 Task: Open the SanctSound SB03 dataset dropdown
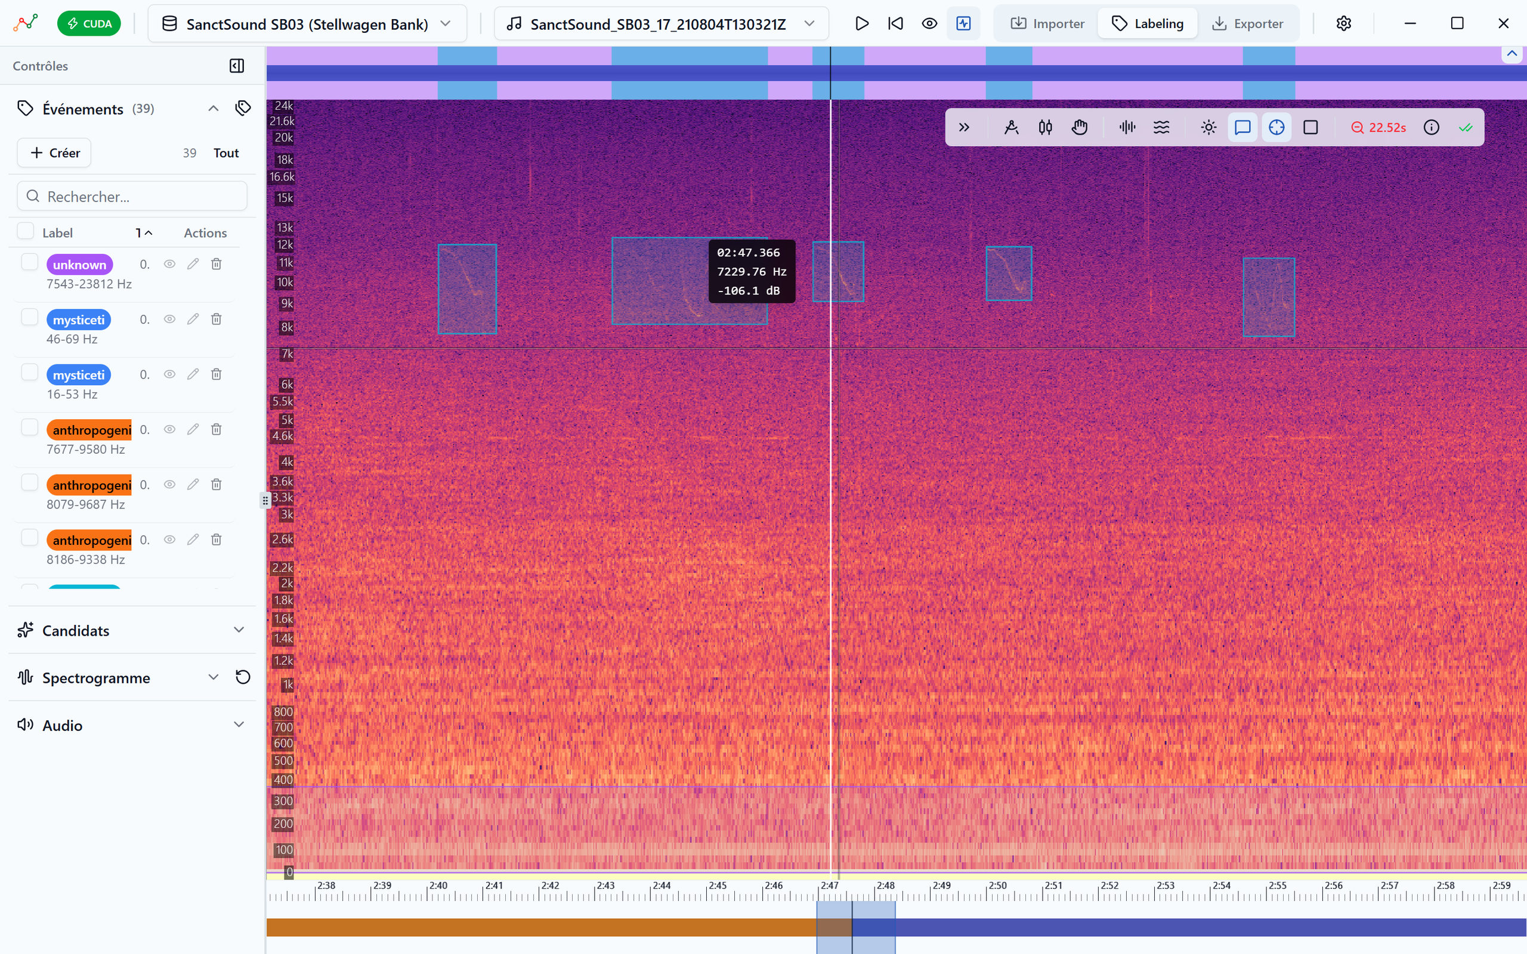point(307,24)
